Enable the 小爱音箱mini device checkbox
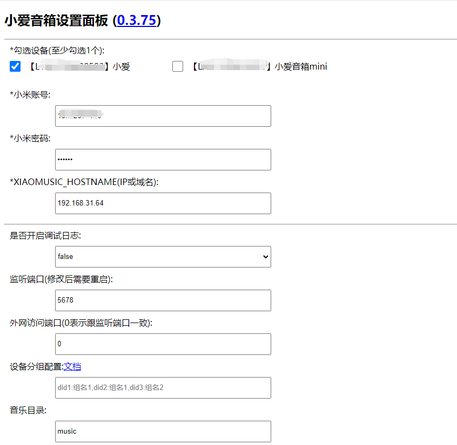457x445 pixels. 178,67
